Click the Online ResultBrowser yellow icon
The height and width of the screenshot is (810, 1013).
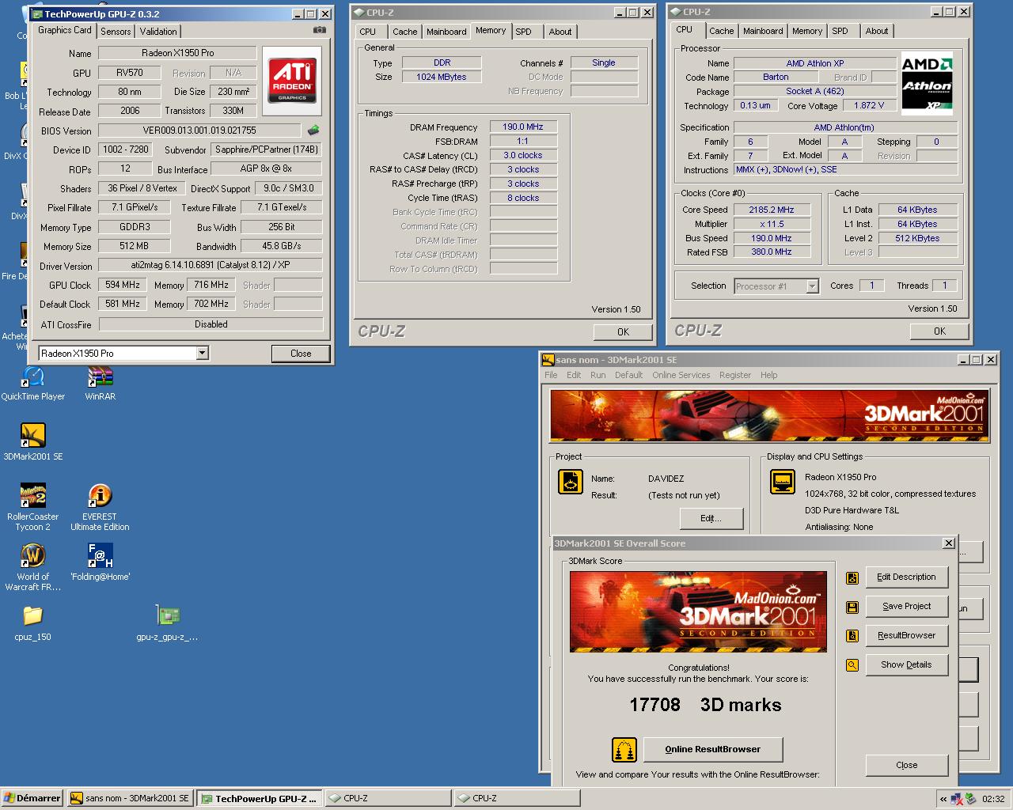coord(624,749)
